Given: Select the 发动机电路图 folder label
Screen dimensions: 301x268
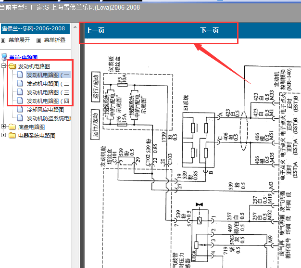Looking at the screenshot, I should point(34,66).
